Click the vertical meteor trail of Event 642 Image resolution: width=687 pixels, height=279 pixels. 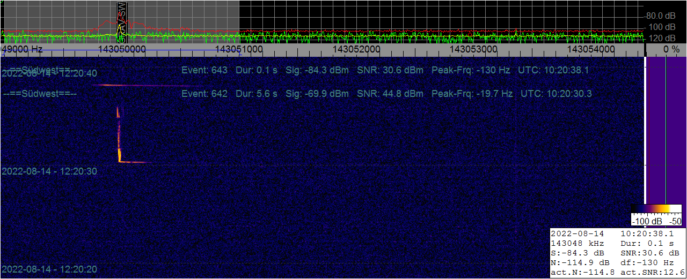119,134
